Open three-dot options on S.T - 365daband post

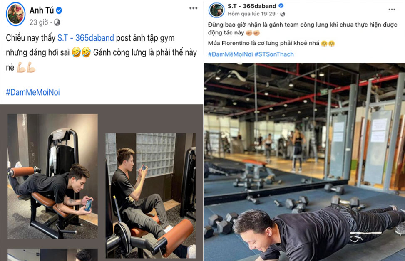[x=392, y=10]
